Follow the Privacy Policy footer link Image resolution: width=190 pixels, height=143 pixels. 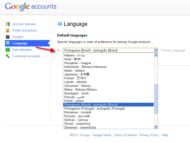point(149,135)
